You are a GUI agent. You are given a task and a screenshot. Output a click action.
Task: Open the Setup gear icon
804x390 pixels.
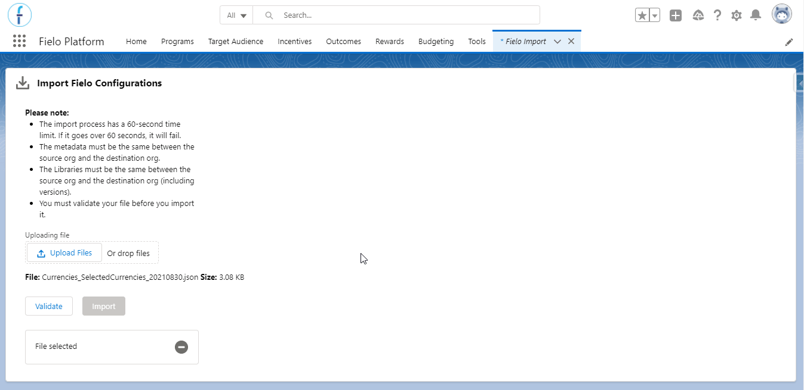(x=737, y=15)
